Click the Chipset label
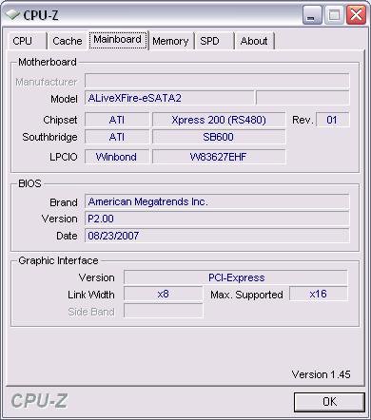This screenshot has height=420, width=371. [60, 120]
